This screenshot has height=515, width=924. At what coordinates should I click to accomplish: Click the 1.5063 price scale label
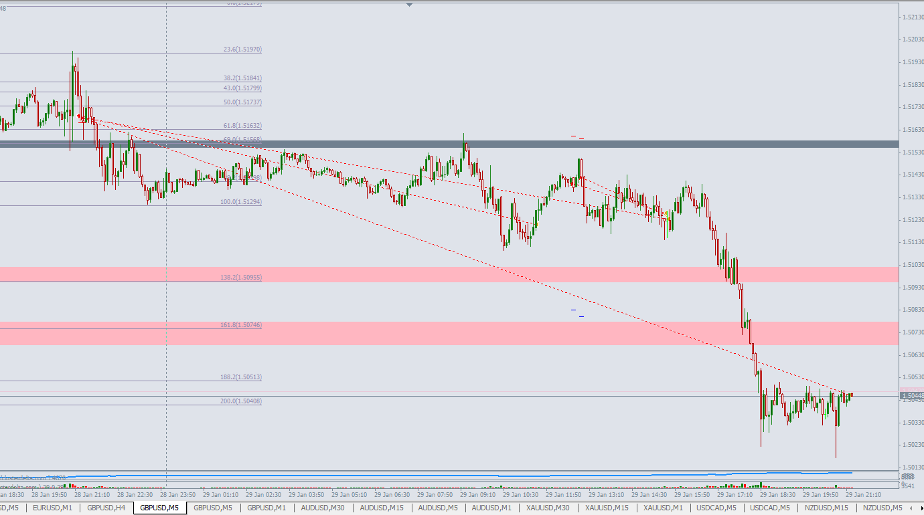click(x=913, y=355)
